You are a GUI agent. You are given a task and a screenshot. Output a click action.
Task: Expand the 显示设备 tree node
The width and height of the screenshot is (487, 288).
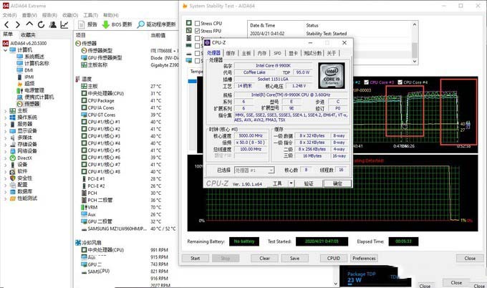[5, 131]
